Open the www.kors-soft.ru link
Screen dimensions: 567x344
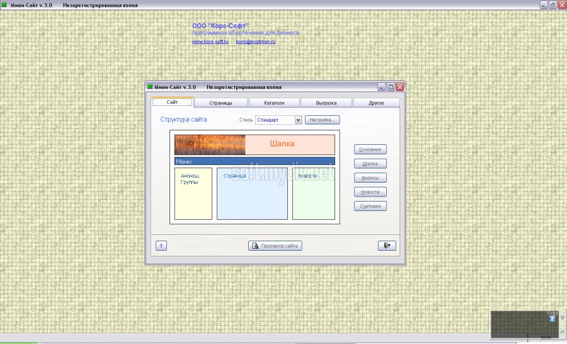pyautogui.click(x=210, y=42)
